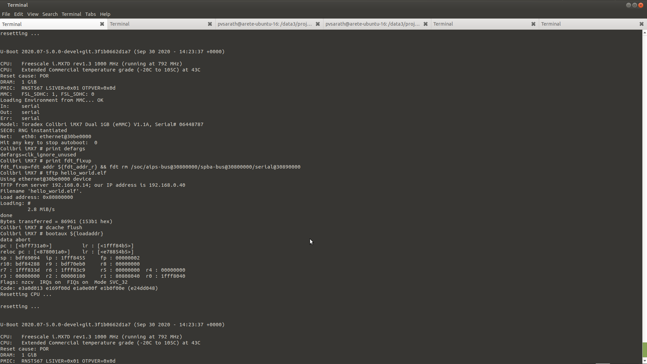The image size is (647, 364).
Task: Click the green scrollbar thumb
Action: click(x=645, y=350)
